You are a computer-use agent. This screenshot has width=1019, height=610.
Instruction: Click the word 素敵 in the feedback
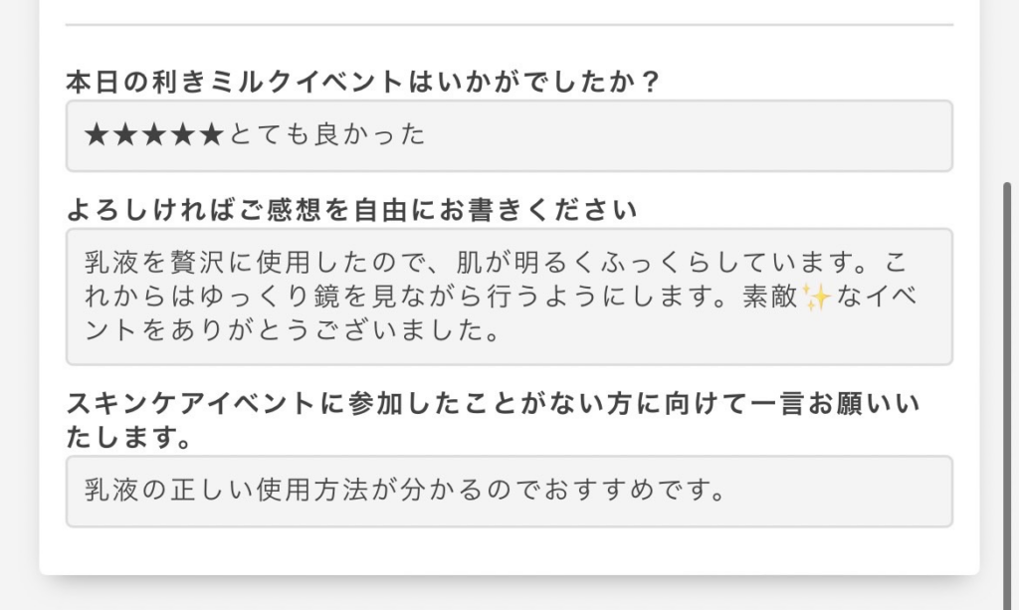770,297
